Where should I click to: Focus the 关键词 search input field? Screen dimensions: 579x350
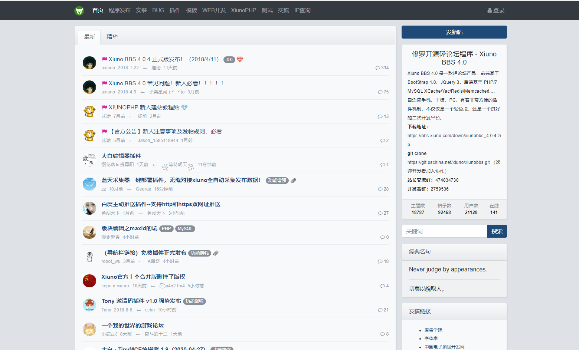point(444,231)
